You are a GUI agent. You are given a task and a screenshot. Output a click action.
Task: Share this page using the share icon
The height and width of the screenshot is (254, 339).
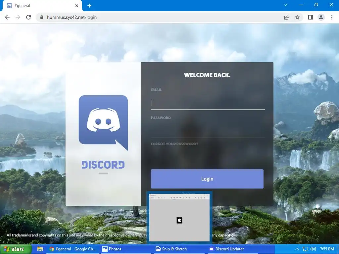[x=287, y=17]
